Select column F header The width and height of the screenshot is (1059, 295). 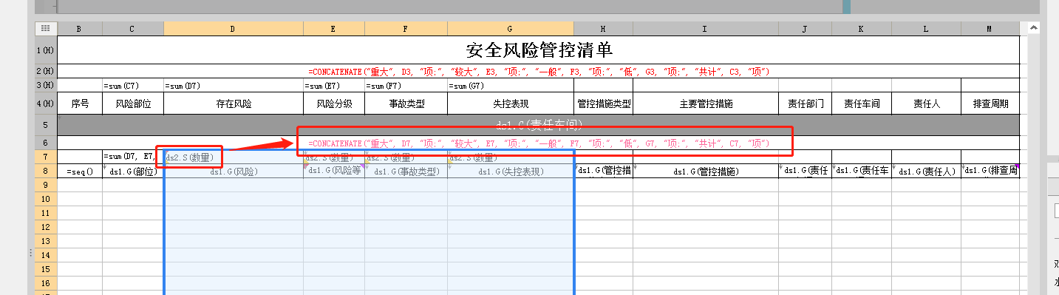406,28
